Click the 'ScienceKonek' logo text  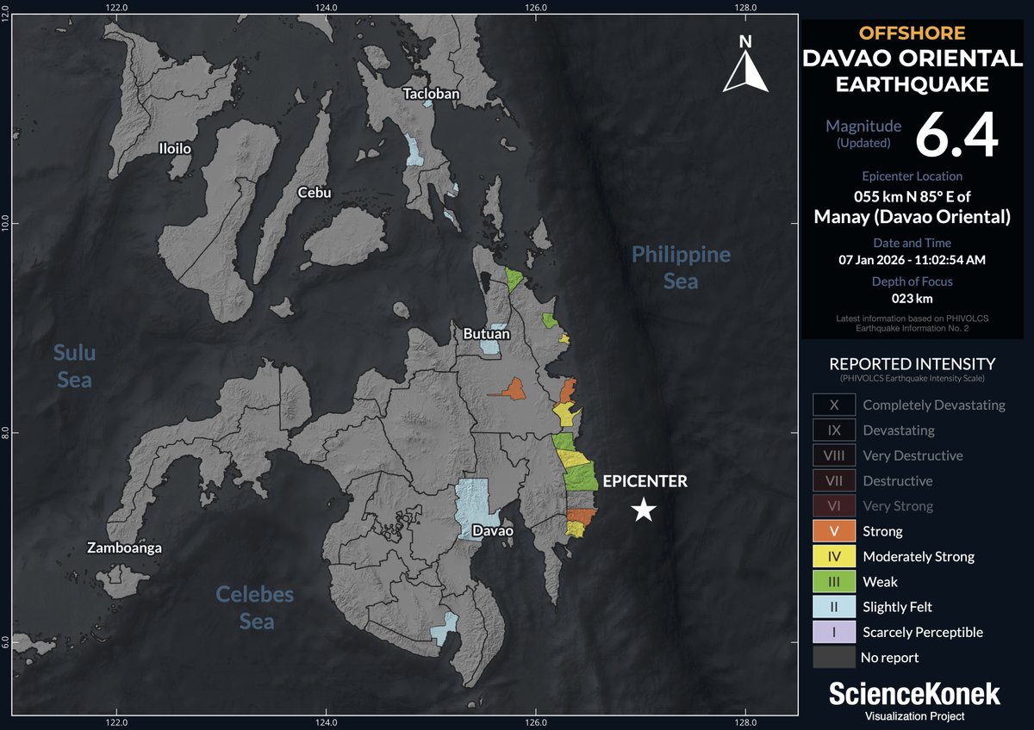tap(914, 694)
